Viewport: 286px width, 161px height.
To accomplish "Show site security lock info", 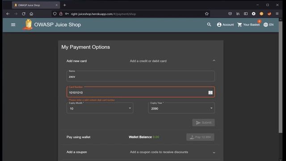I will pos(61,14).
